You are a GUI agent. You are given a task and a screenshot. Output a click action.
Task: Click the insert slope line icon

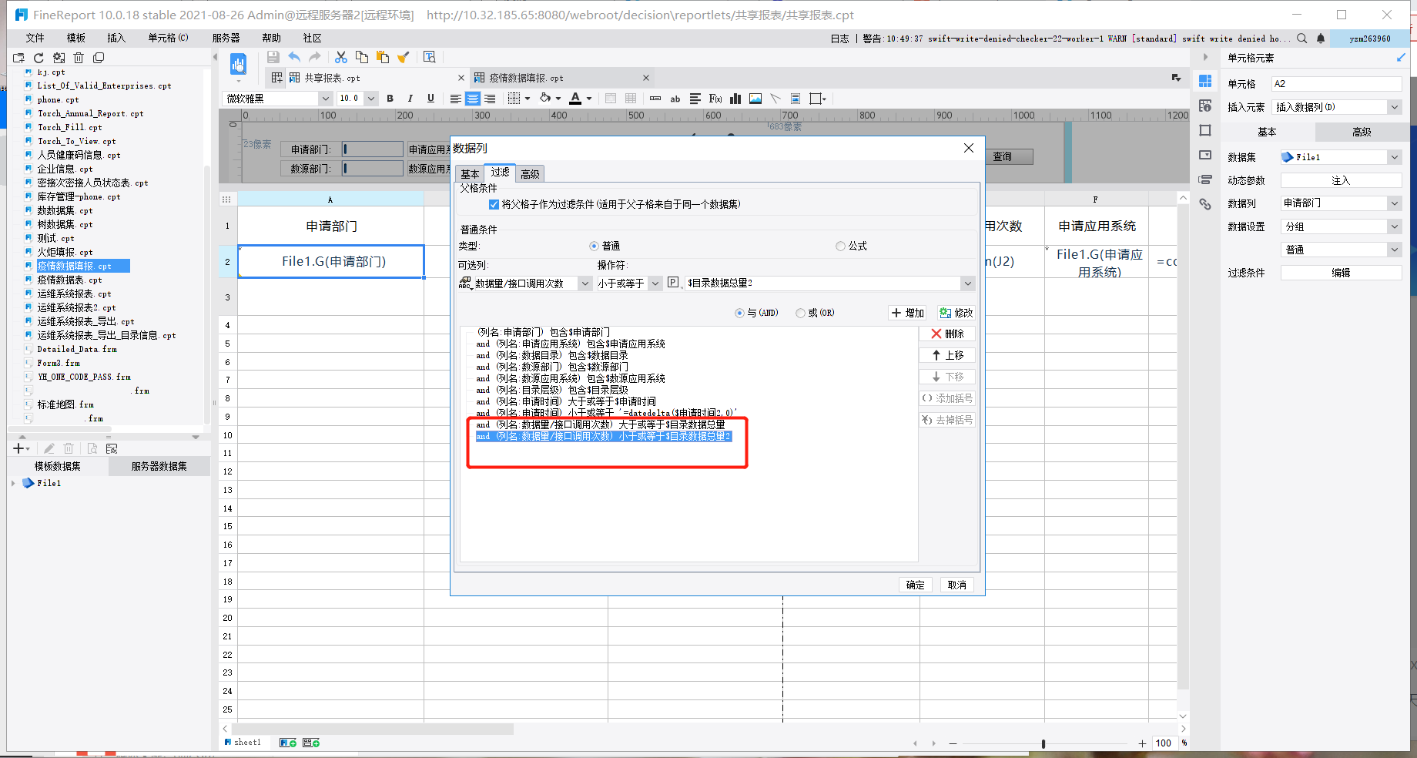775,99
